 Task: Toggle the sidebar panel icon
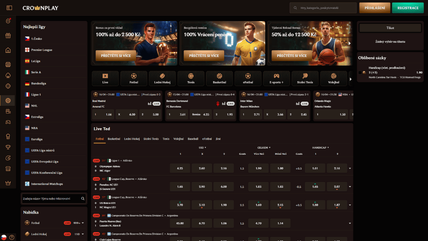(x=9, y=8)
